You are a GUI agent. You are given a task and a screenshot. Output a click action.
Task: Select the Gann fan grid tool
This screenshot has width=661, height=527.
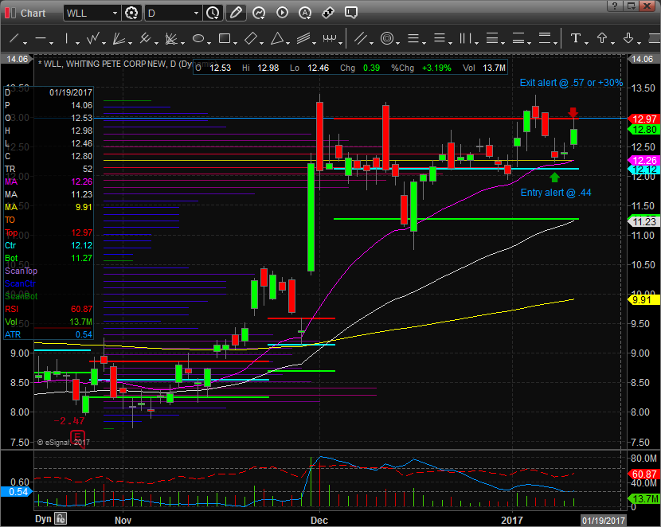(171, 39)
